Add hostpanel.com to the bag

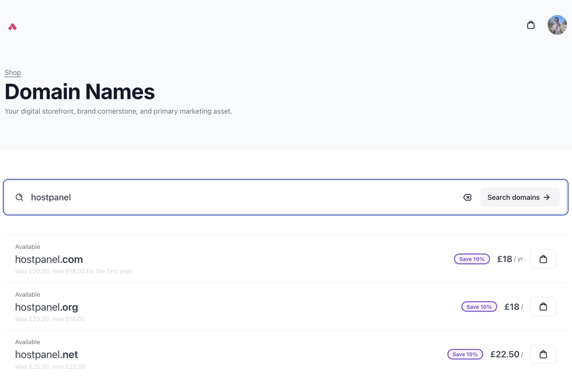543,259
